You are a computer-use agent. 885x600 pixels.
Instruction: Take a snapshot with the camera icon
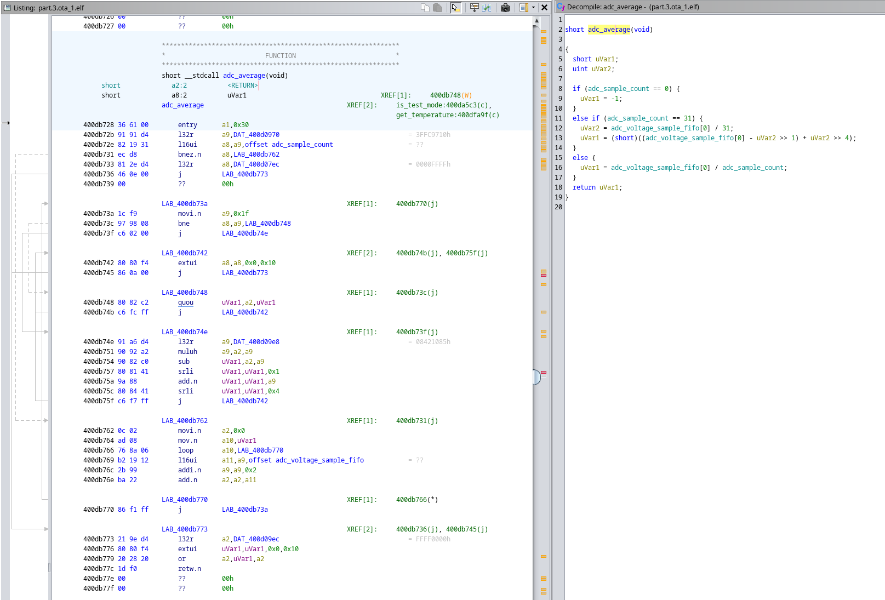[505, 7]
